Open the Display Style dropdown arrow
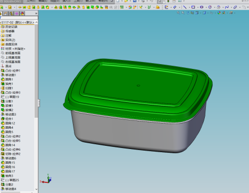Image resolution: width=249 pixels, height=193 pixels. (x=207, y=13)
